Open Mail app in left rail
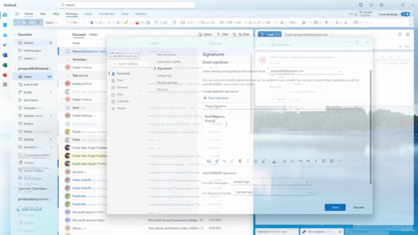418x235 pixels. point(5,15)
